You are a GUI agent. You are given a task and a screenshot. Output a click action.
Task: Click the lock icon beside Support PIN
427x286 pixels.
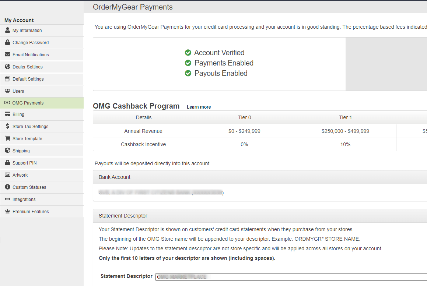pos(8,163)
